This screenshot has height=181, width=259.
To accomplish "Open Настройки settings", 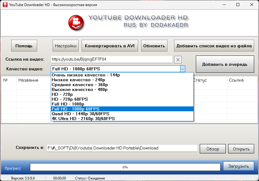I will [x=66, y=46].
